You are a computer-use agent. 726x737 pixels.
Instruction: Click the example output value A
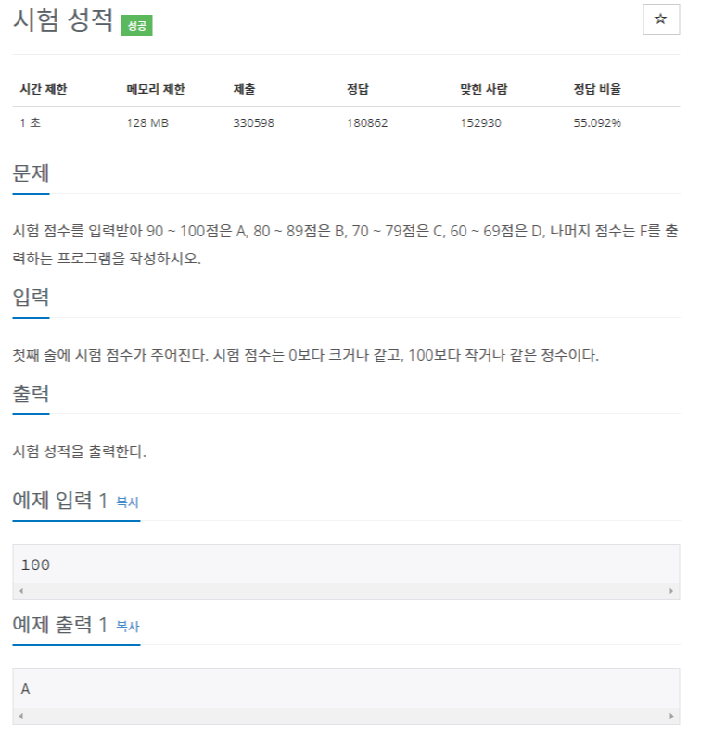point(25,689)
